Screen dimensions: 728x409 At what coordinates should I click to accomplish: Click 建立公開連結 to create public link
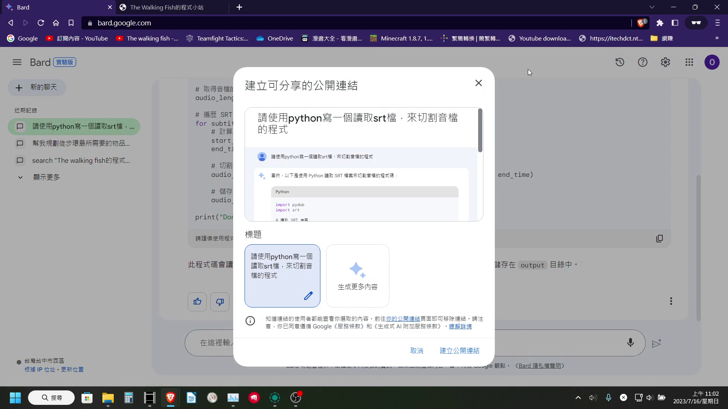(x=459, y=351)
